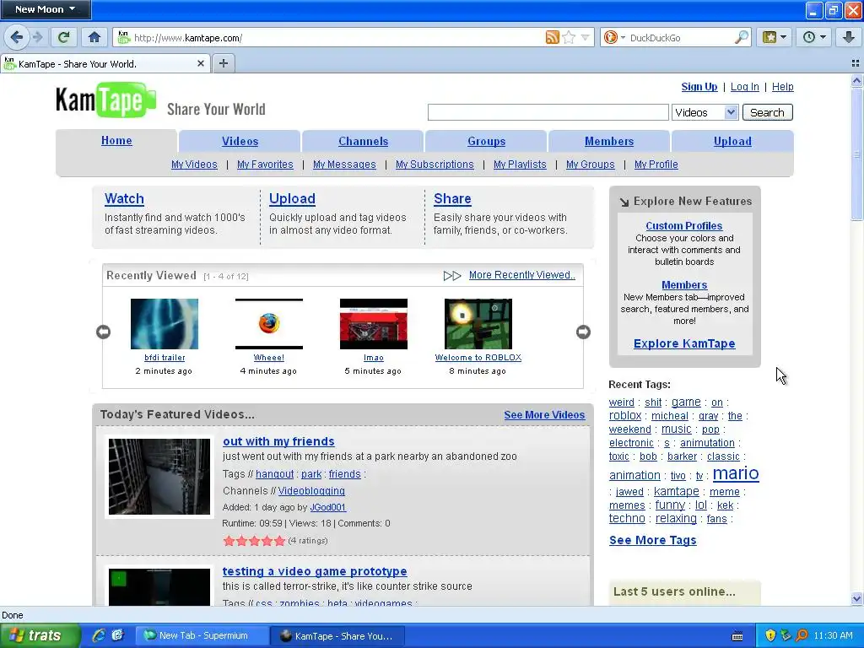Switch to the Channels tab
This screenshot has width=864, height=648.
(363, 141)
